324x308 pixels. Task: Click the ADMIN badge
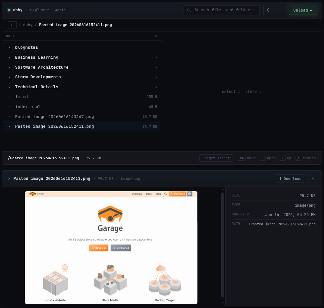point(60,10)
